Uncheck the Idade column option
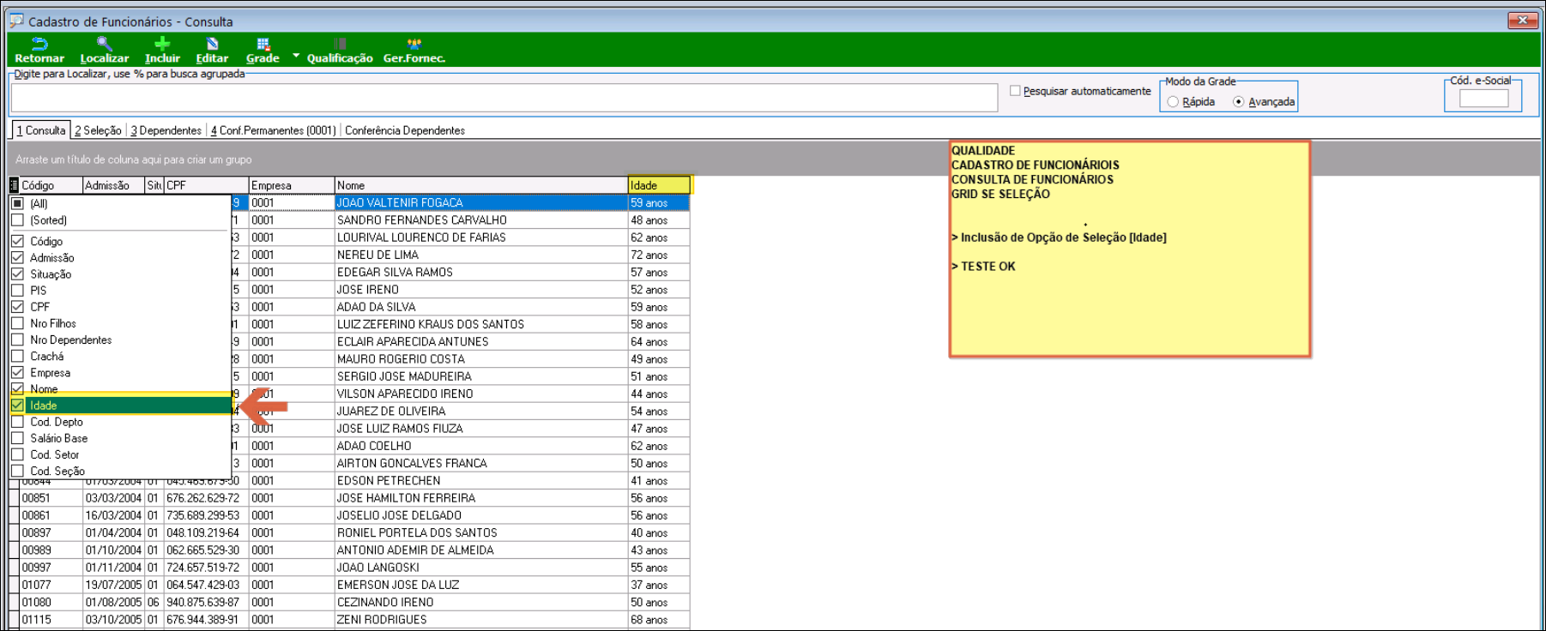This screenshot has height=631, width=1546. pyautogui.click(x=17, y=406)
